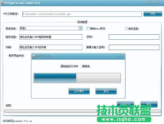
Task: Click the 浏览 browse button
Action: 153,14
